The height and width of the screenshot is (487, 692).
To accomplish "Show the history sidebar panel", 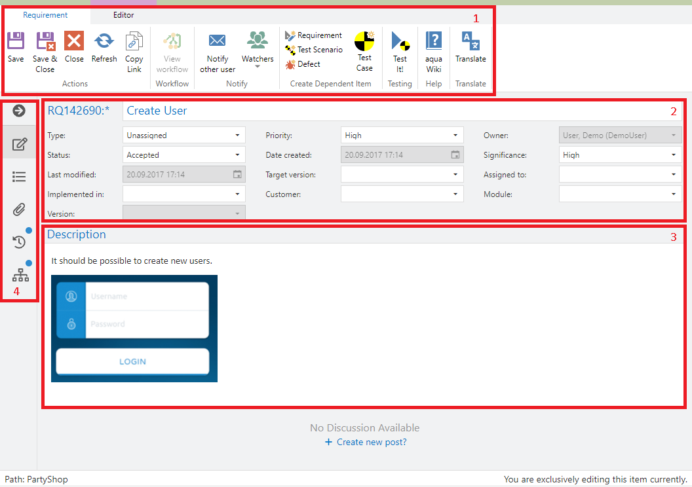I will 20,242.
